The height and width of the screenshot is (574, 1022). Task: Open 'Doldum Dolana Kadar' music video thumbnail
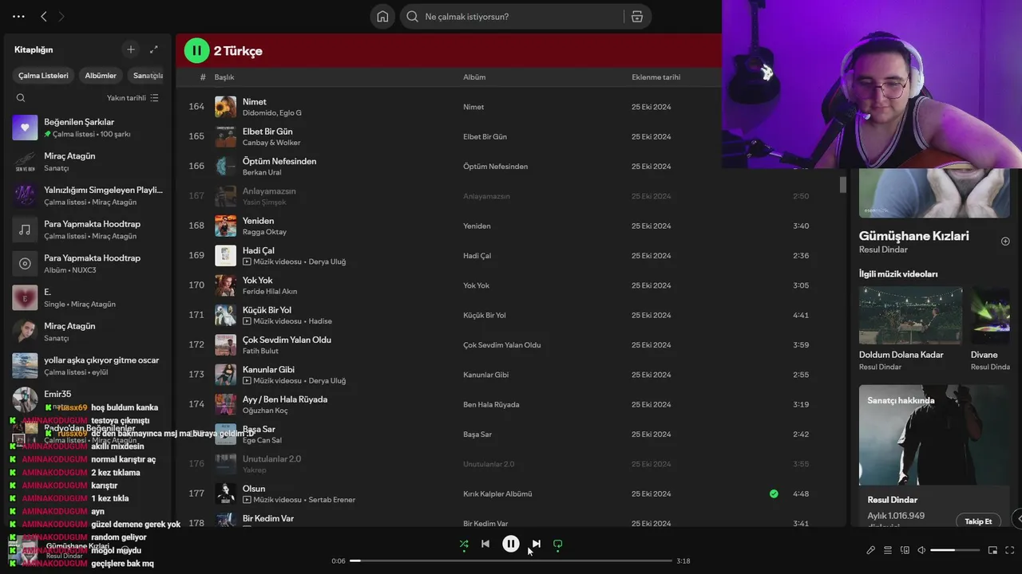[x=911, y=315]
